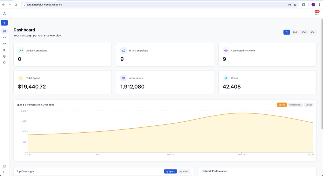
Task: Click the 6000 y-axis label
Action: tap(24, 111)
